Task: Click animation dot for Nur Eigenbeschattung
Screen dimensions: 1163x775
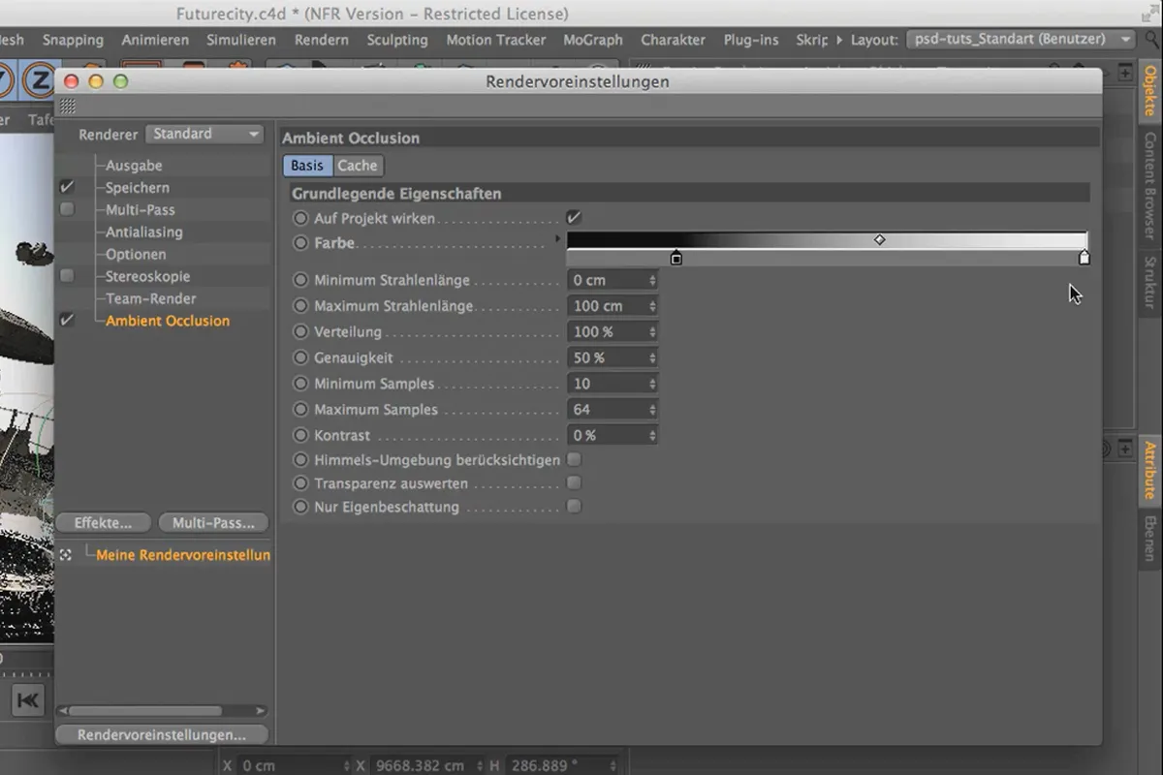Action: coord(300,507)
